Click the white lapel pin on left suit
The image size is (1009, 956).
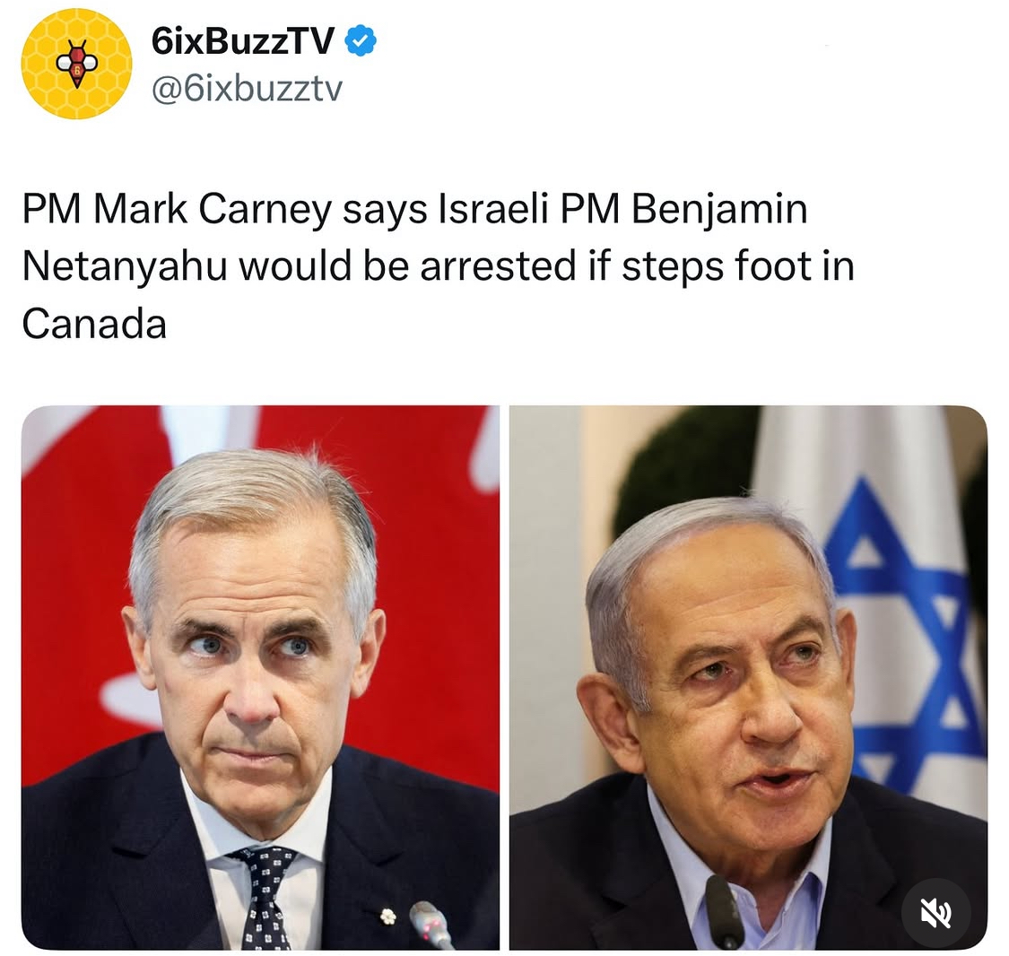pos(387,916)
